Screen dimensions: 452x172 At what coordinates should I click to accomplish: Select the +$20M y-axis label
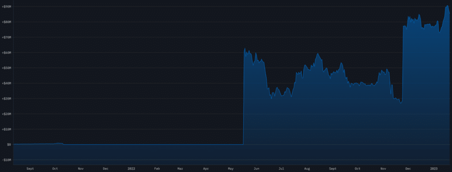(x=6, y=114)
